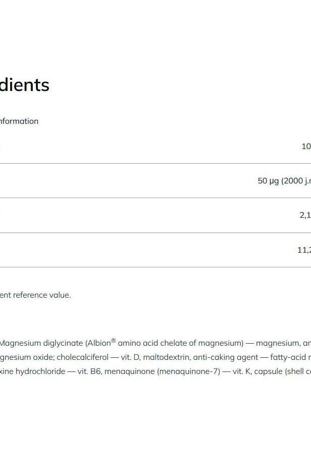Click the 2,1 value in the third row

click(x=305, y=215)
